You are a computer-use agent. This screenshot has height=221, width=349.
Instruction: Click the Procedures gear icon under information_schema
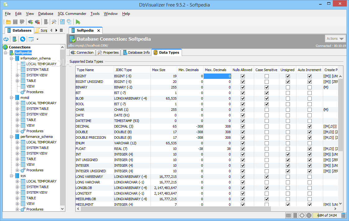(x=23, y=92)
